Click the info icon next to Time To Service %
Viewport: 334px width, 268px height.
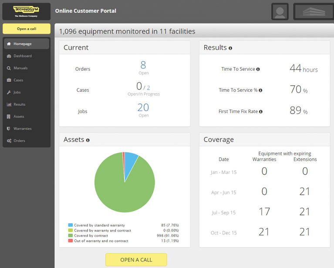point(260,90)
